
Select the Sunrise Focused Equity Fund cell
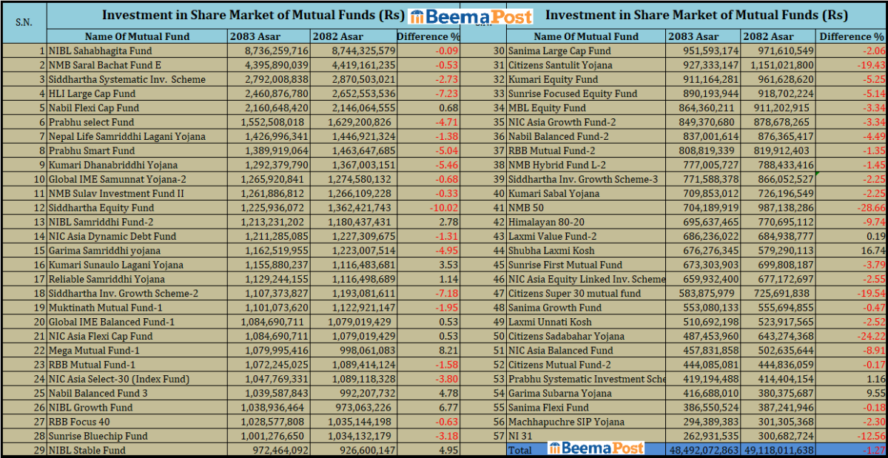[585, 94]
